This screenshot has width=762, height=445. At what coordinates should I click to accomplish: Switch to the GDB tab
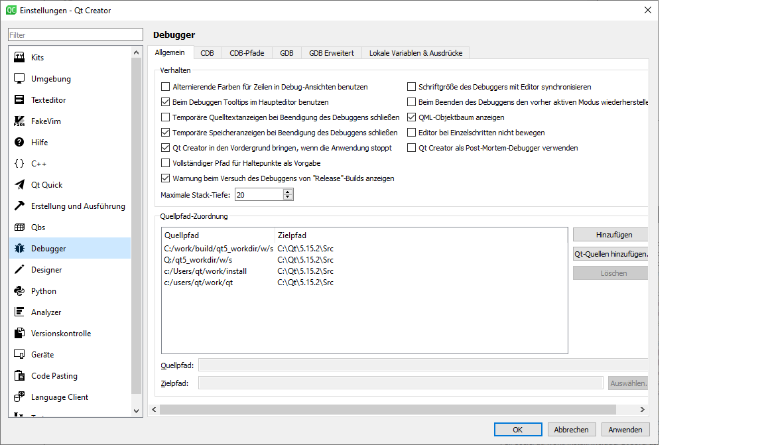click(x=286, y=53)
